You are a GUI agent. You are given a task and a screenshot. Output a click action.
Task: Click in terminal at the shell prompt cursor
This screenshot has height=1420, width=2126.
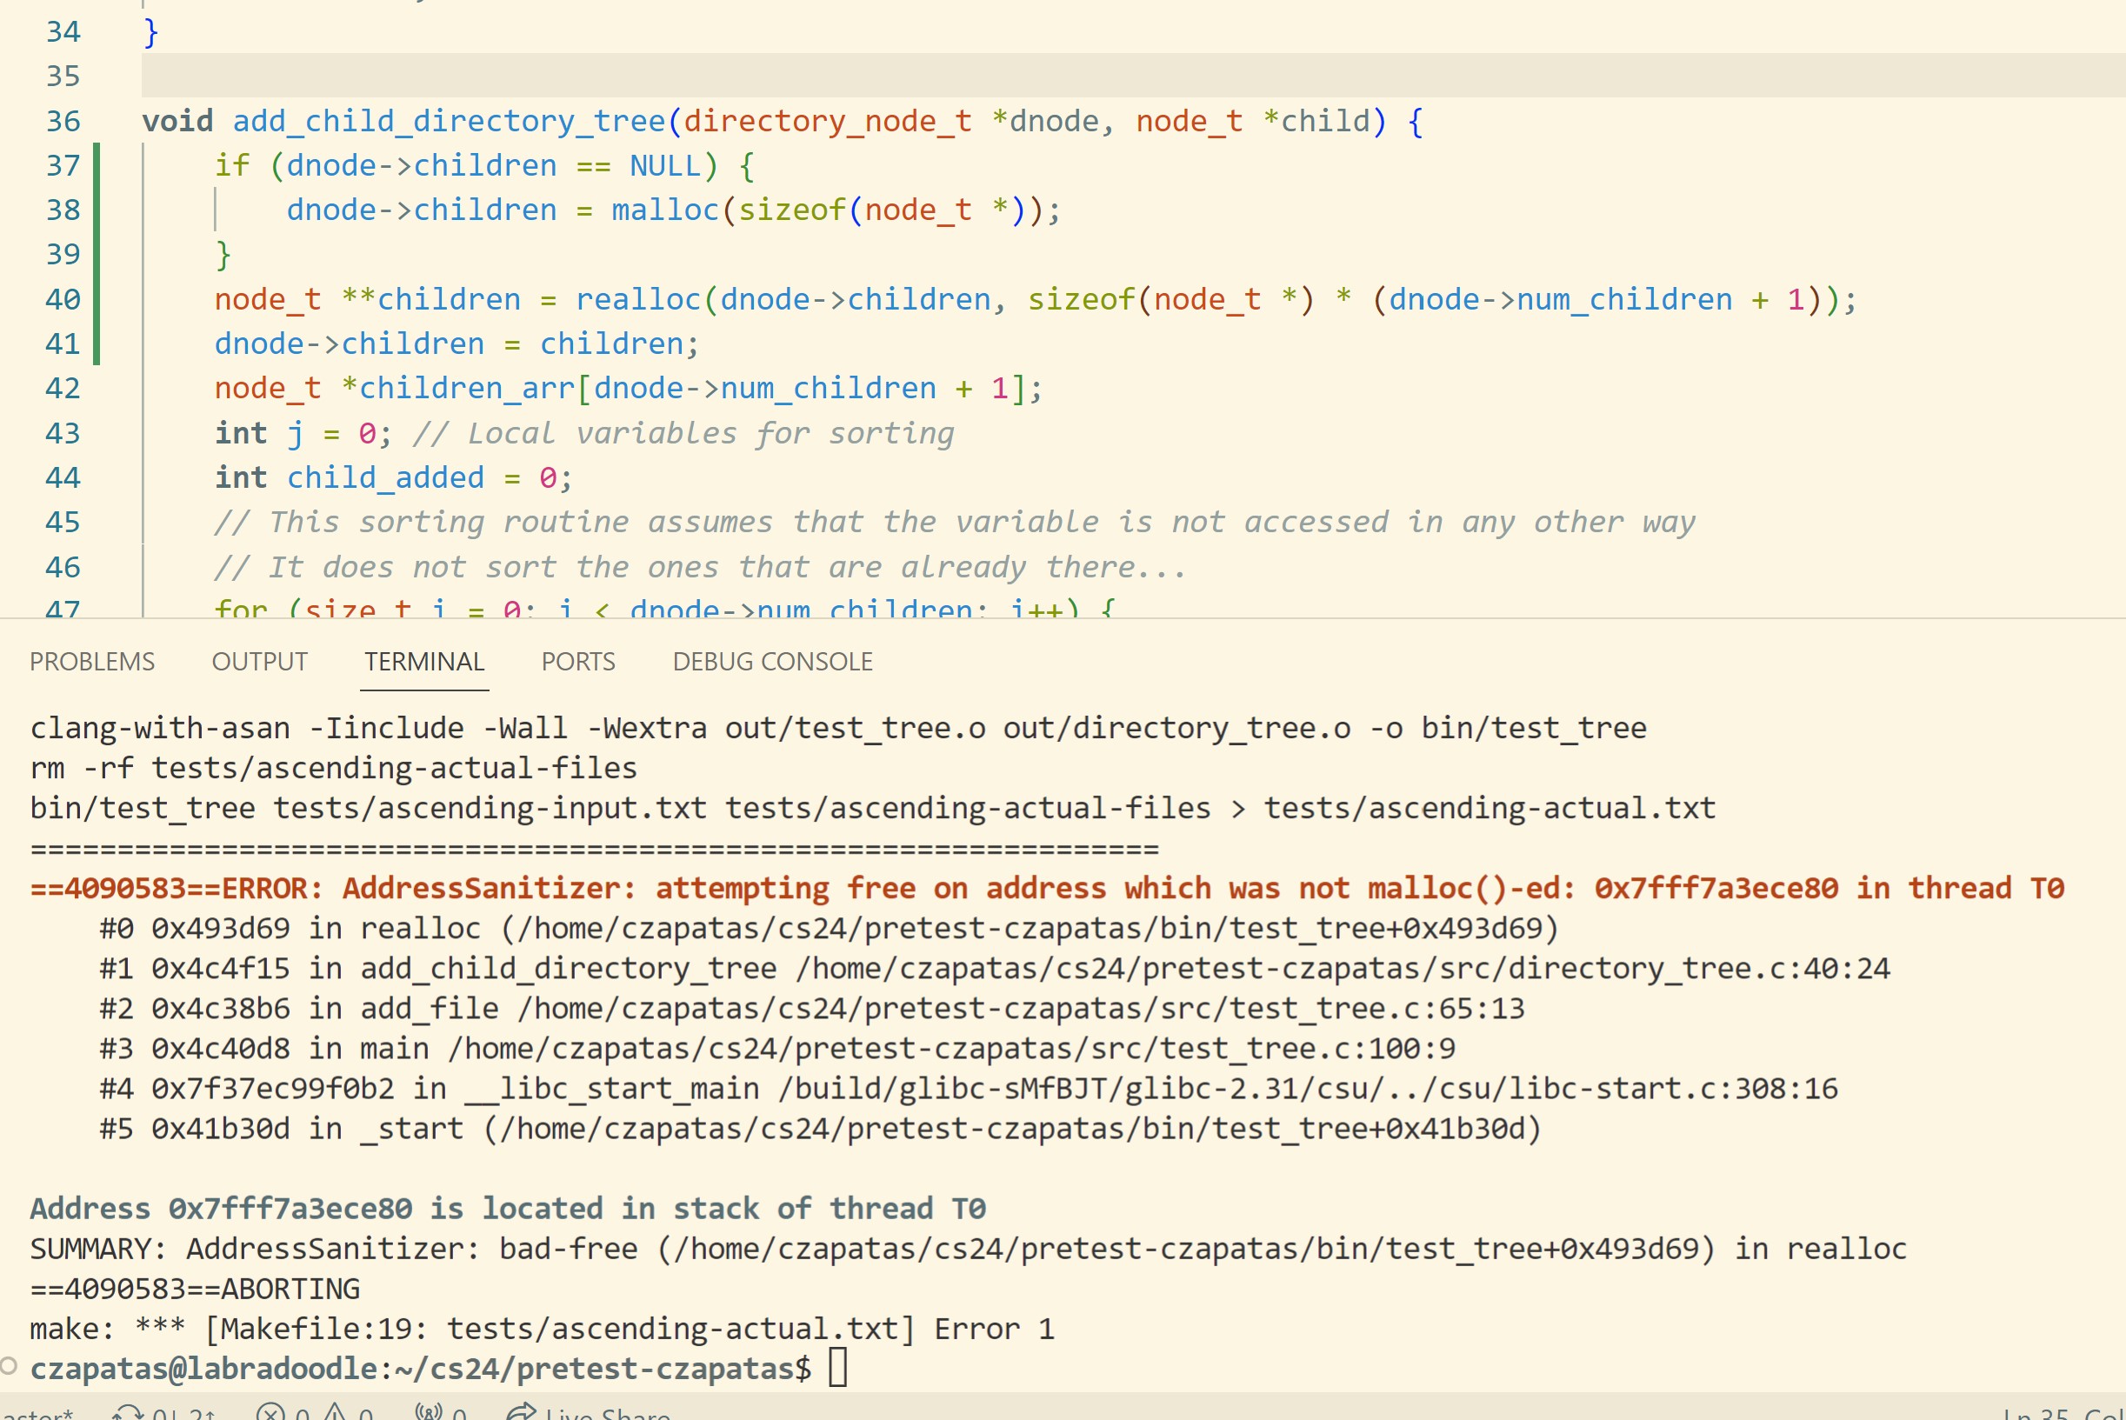coord(838,1368)
